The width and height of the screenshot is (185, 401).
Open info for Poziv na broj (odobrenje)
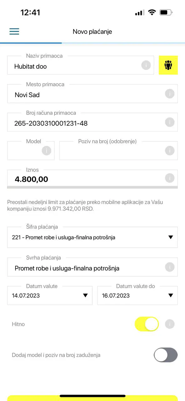point(169,150)
